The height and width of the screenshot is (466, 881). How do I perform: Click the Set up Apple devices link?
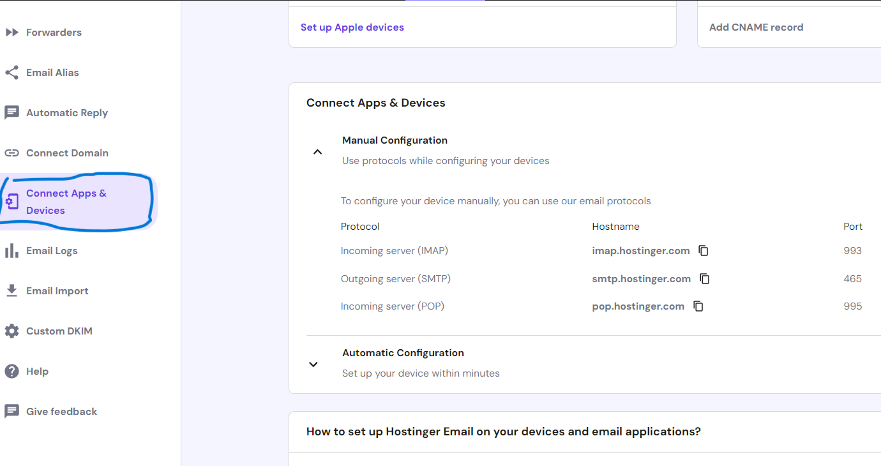(352, 27)
